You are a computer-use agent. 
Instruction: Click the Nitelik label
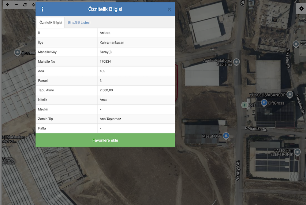click(43, 100)
